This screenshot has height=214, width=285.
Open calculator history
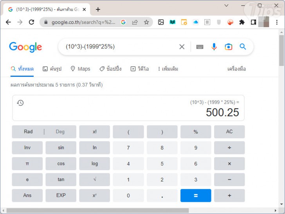[x=20, y=103]
